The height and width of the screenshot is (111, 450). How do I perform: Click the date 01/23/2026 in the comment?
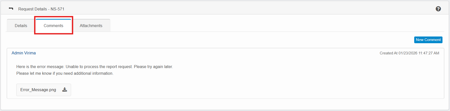[408, 53]
